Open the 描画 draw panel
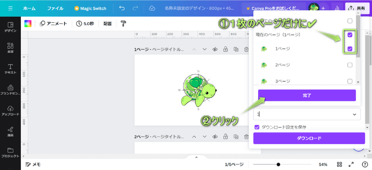372x170 pixels. click(x=10, y=131)
